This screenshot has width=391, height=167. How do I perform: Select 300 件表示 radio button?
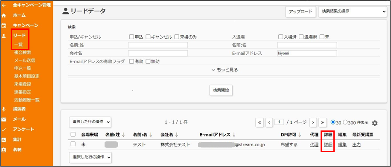click(345, 122)
